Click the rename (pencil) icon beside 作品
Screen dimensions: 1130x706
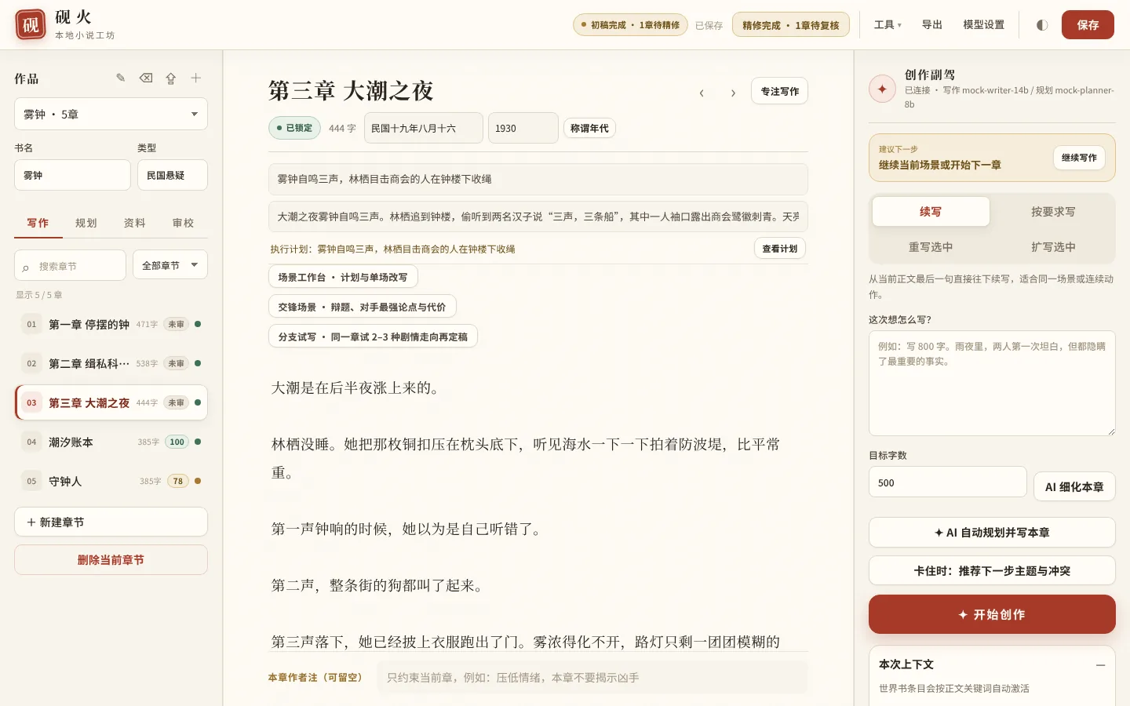[121, 78]
